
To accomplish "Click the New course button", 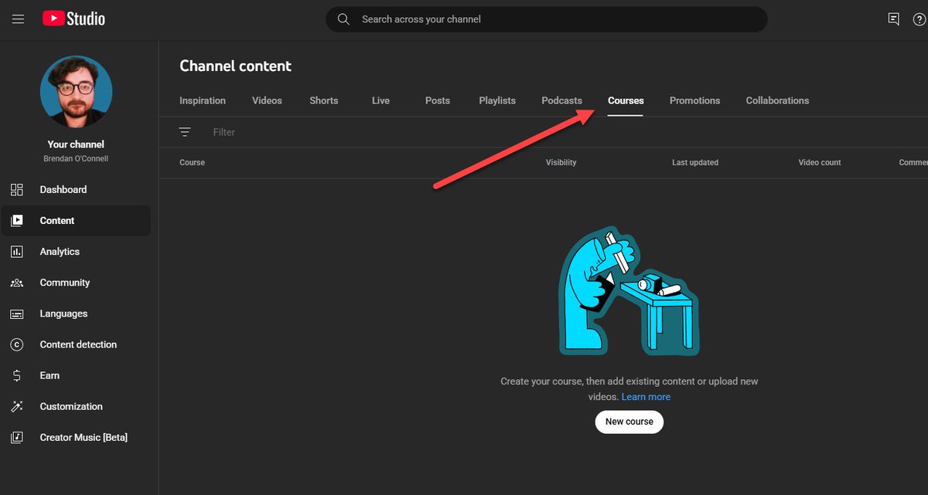I will pyautogui.click(x=629, y=422).
